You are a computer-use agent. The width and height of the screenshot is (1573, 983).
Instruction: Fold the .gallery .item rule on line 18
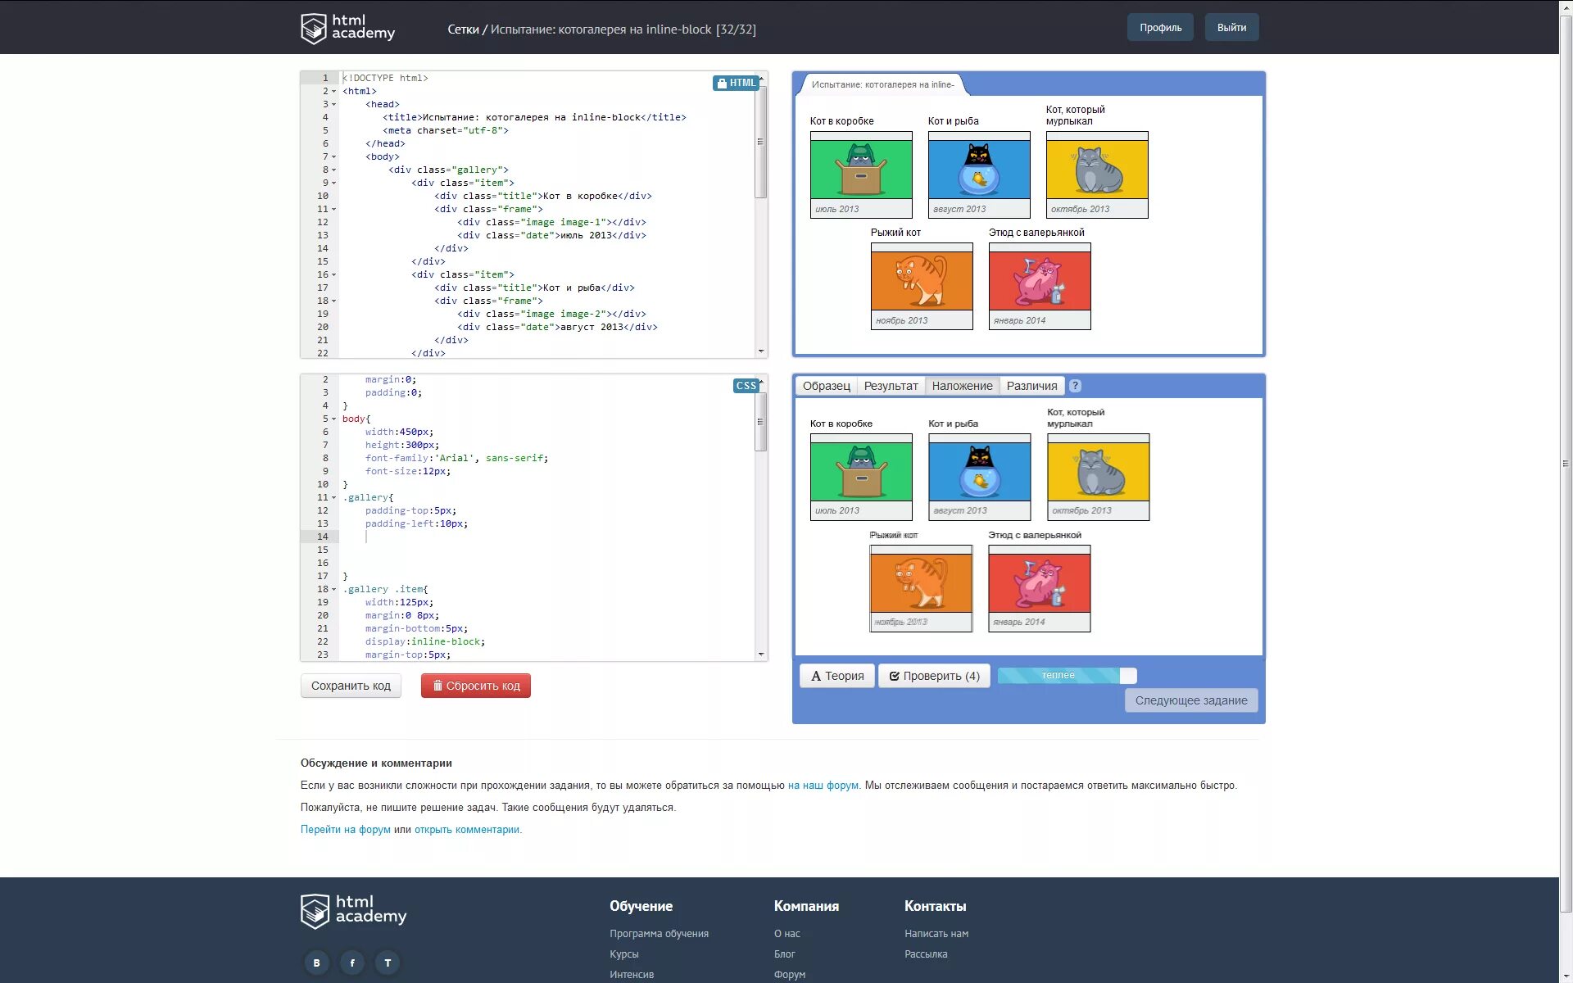333,590
